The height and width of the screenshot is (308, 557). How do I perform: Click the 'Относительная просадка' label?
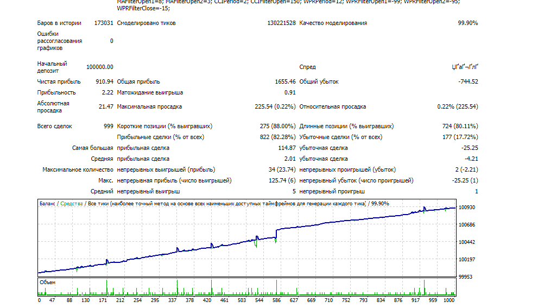[x=333, y=107]
